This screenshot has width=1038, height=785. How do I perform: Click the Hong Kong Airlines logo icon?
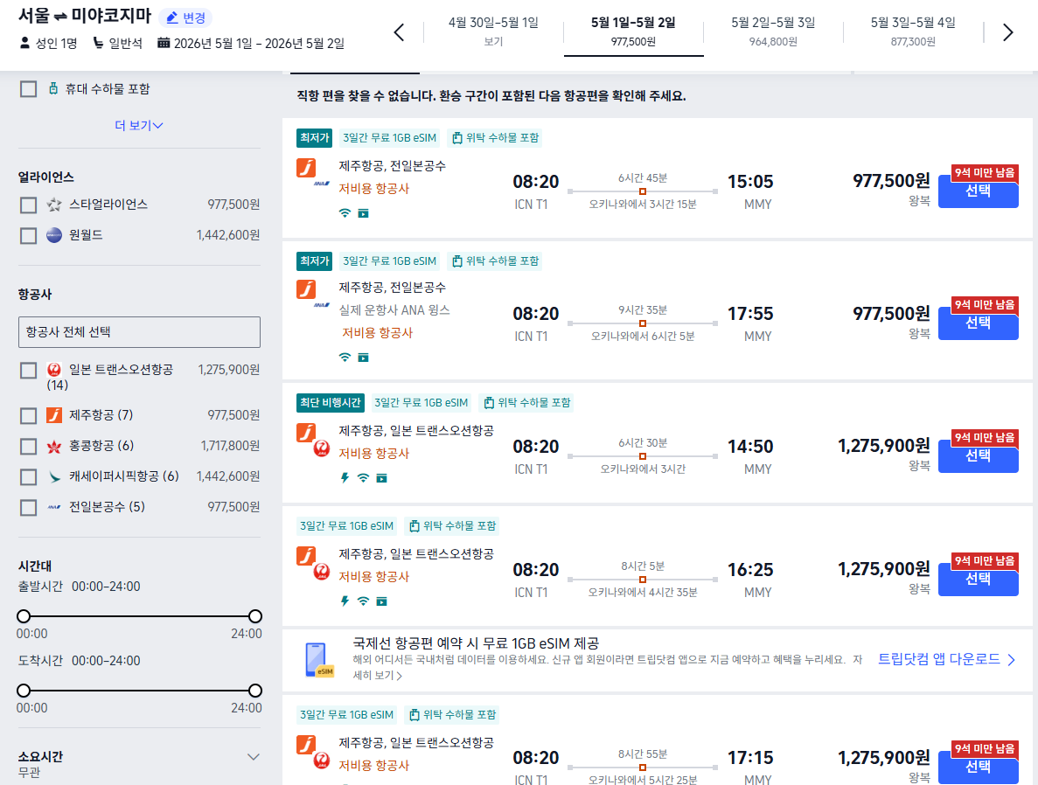pos(54,446)
